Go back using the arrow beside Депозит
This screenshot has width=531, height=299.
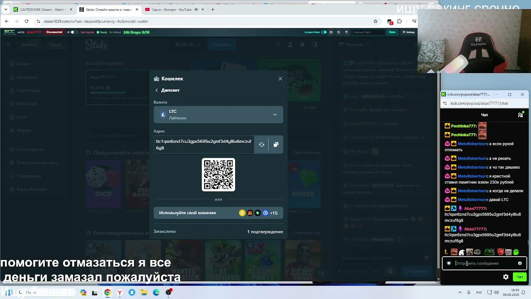(x=156, y=90)
